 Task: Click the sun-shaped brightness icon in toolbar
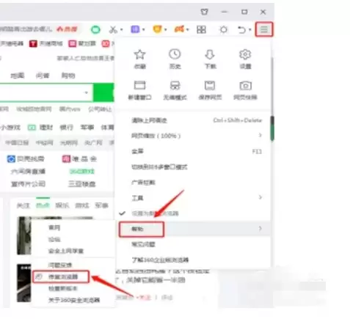click(x=223, y=30)
